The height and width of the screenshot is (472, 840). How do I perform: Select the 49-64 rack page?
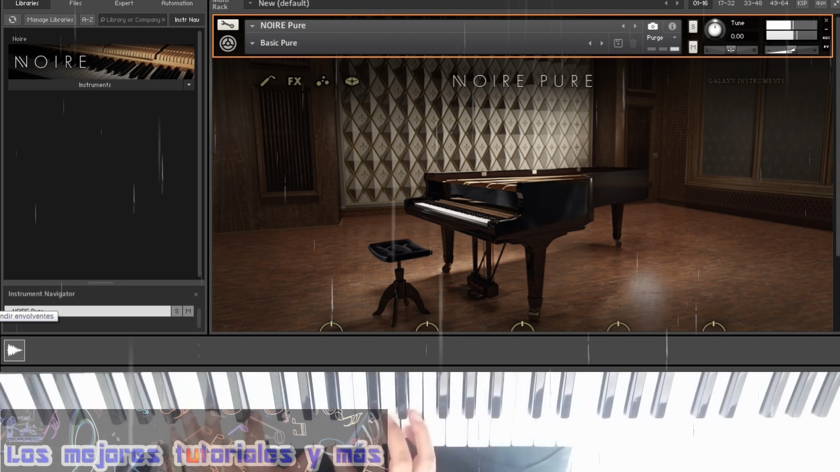[x=779, y=4]
